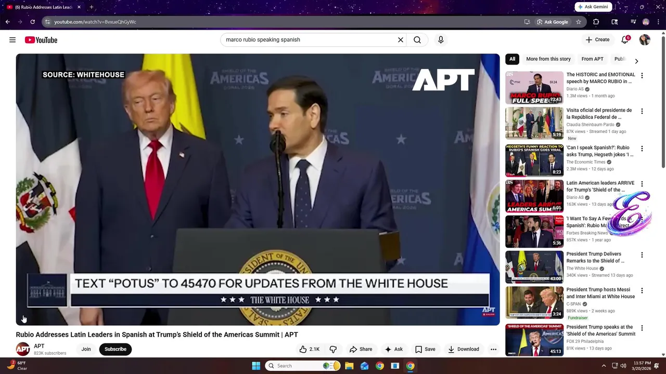The image size is (666, 374).
Task: Start voice search with the microphone
Action: (x=441, y=39)
